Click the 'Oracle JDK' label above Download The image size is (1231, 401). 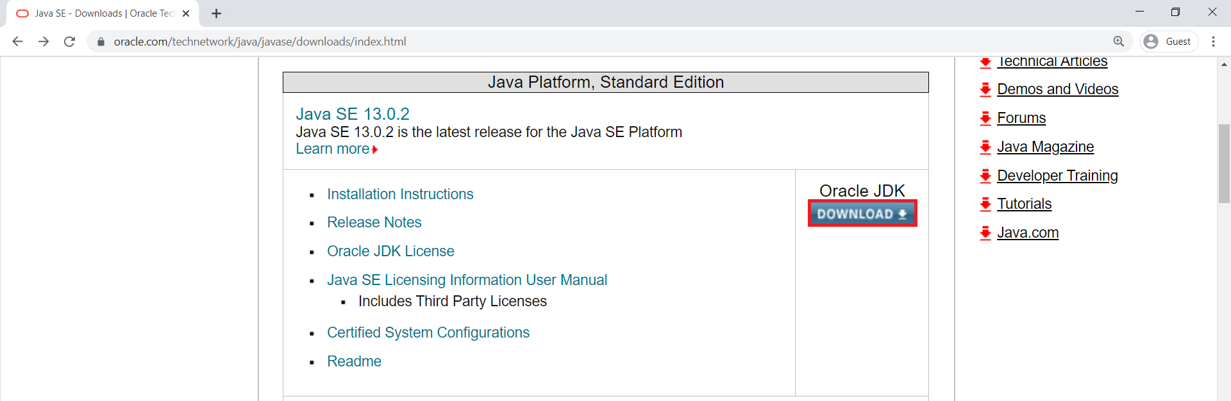[862, 191]
